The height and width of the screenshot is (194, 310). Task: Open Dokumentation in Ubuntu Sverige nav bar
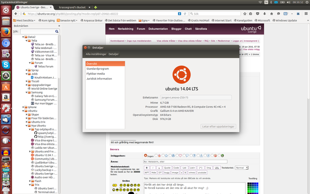(158, 29)
